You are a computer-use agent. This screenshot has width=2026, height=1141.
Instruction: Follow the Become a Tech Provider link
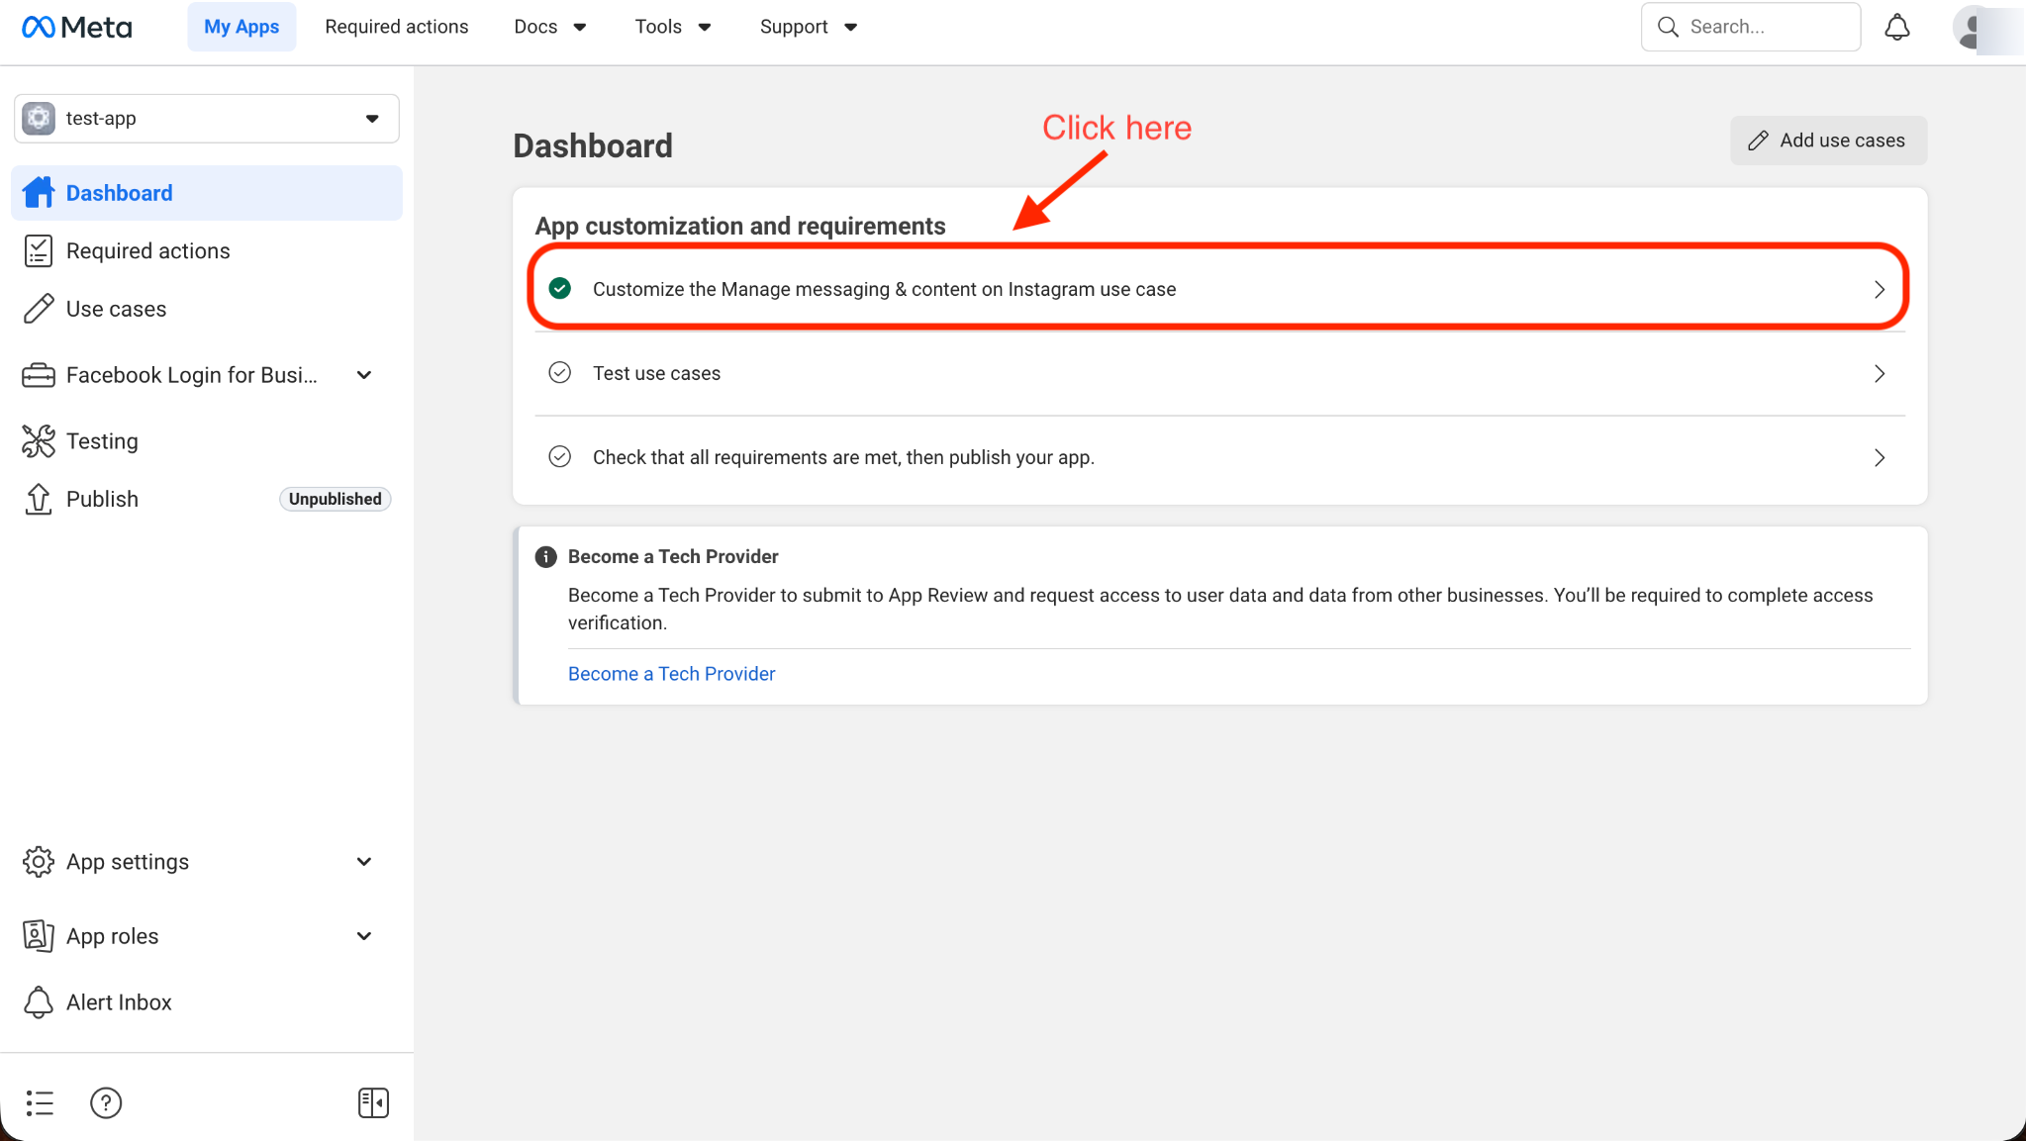(x=671, y=674)
